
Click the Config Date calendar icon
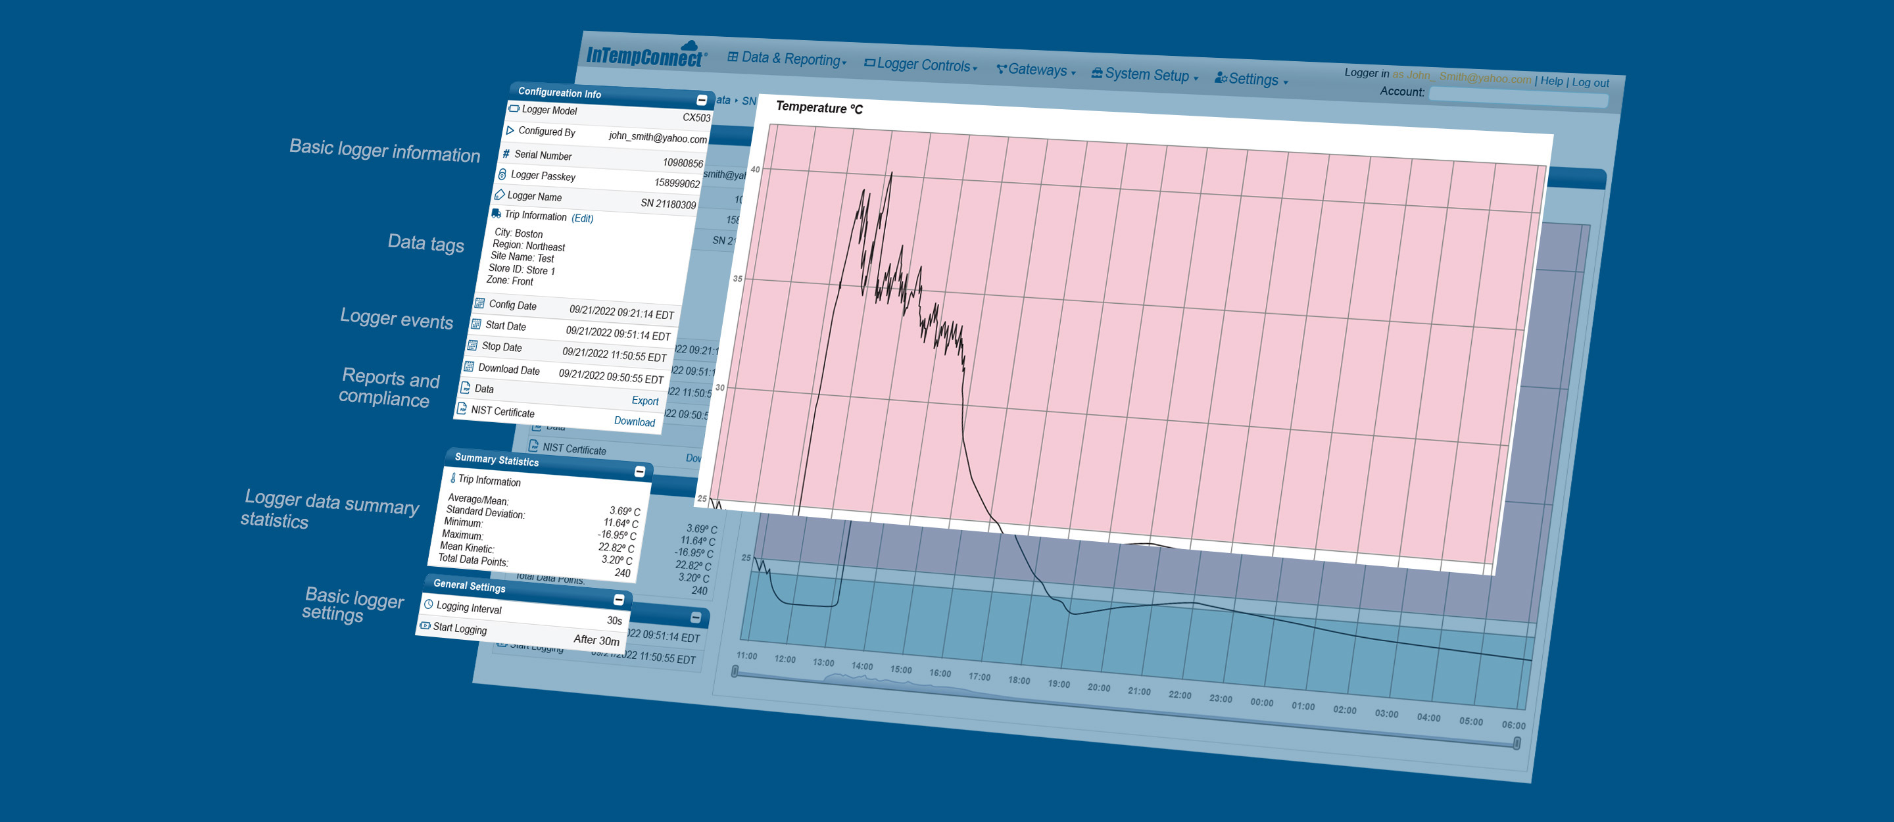(x=479, y=303)
